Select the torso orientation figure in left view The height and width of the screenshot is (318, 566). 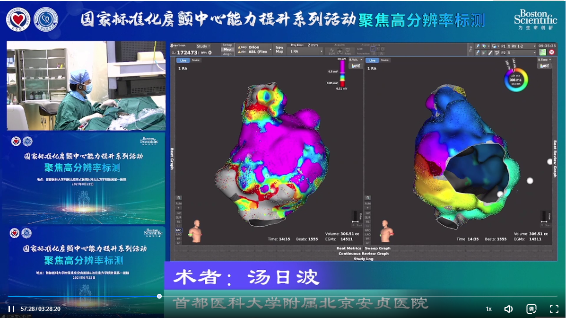194,231
